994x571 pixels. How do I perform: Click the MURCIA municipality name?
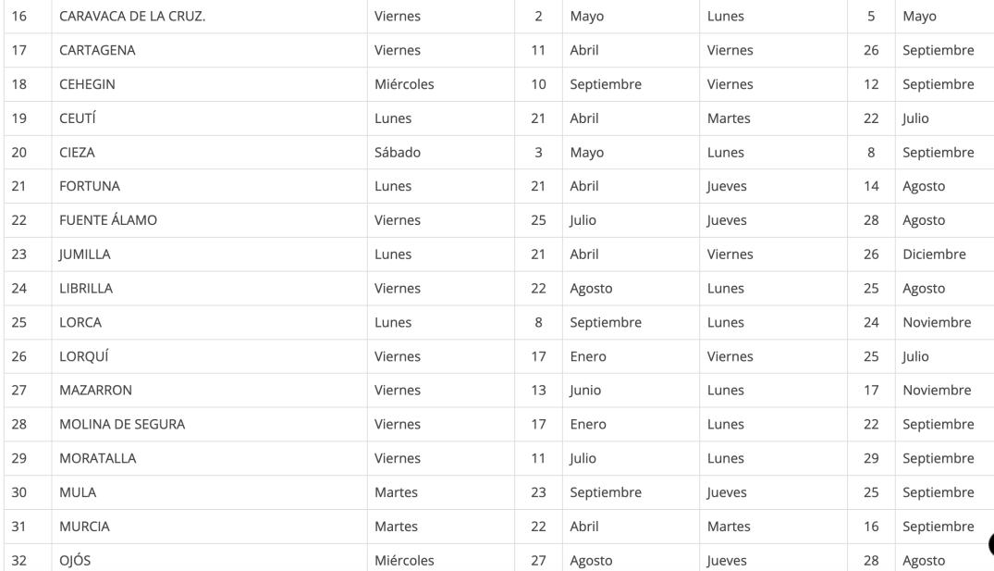84,527
